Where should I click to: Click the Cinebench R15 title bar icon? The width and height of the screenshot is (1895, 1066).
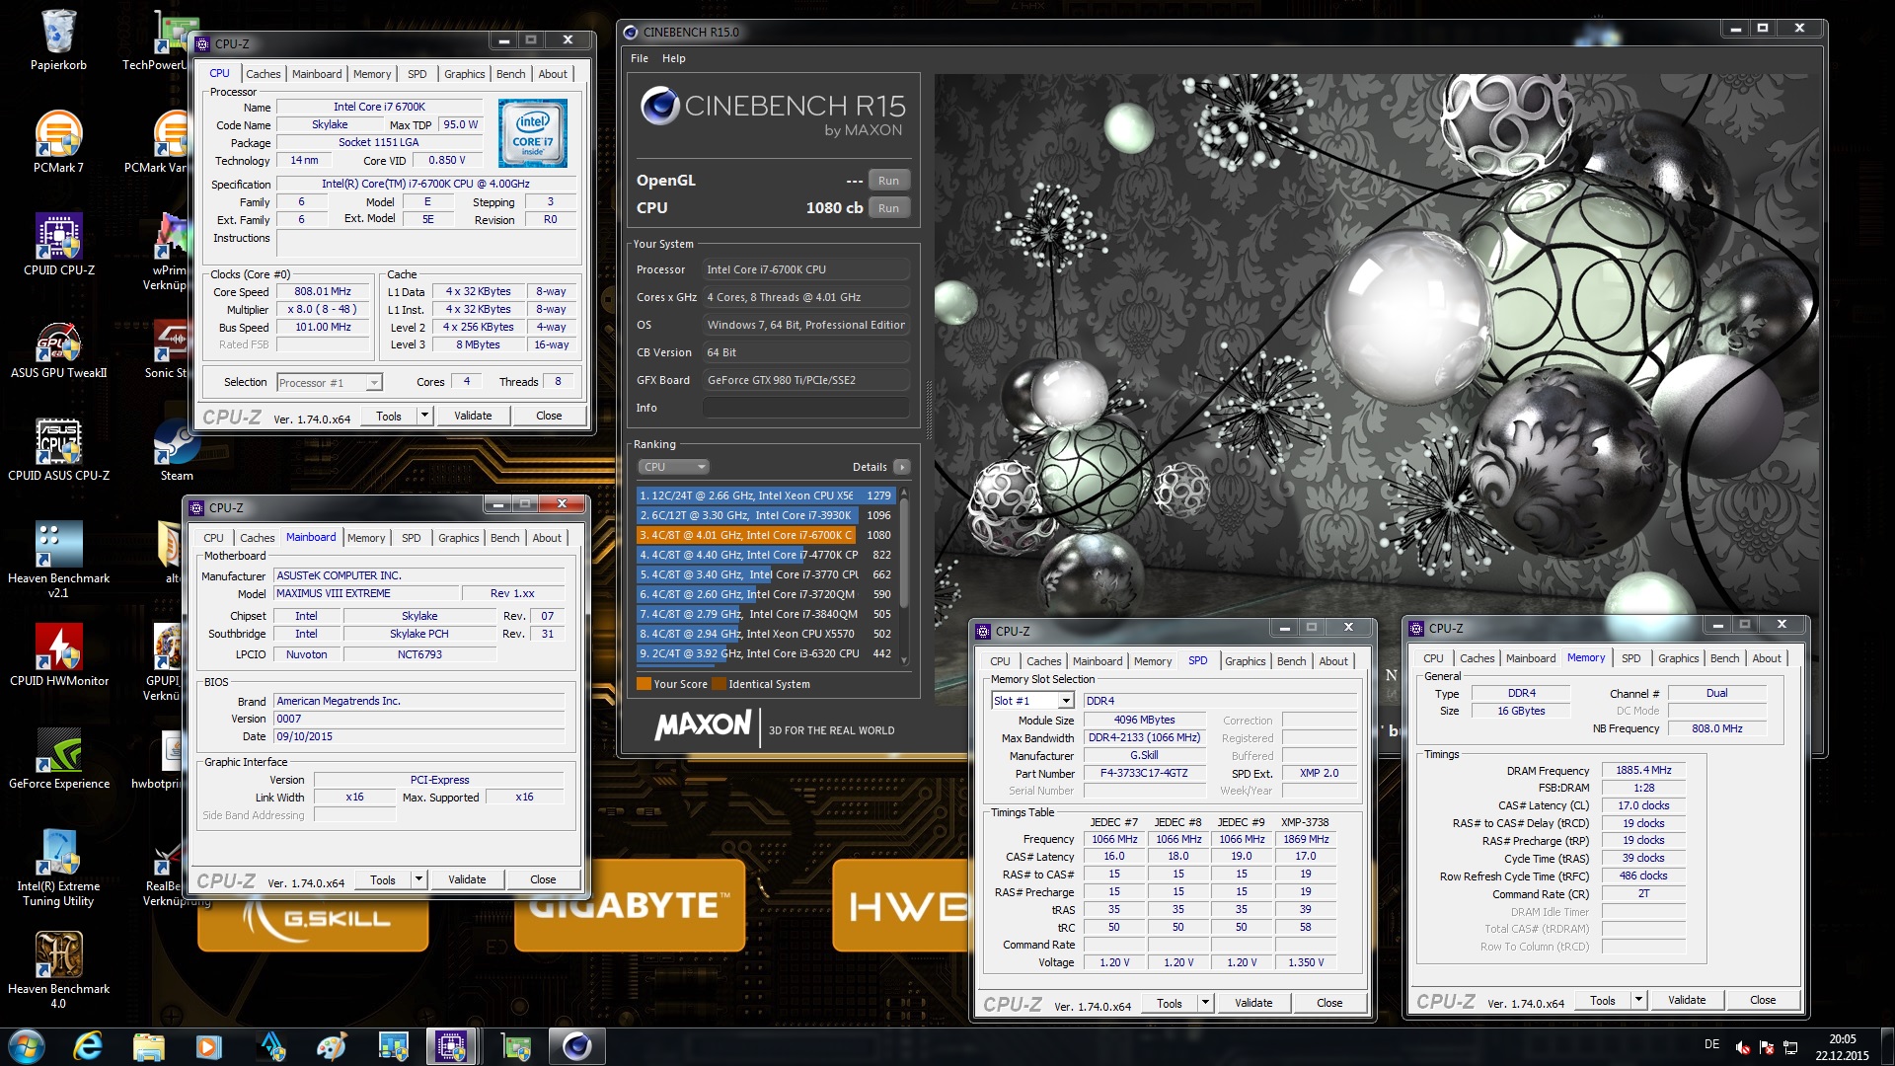coord(630,32)
